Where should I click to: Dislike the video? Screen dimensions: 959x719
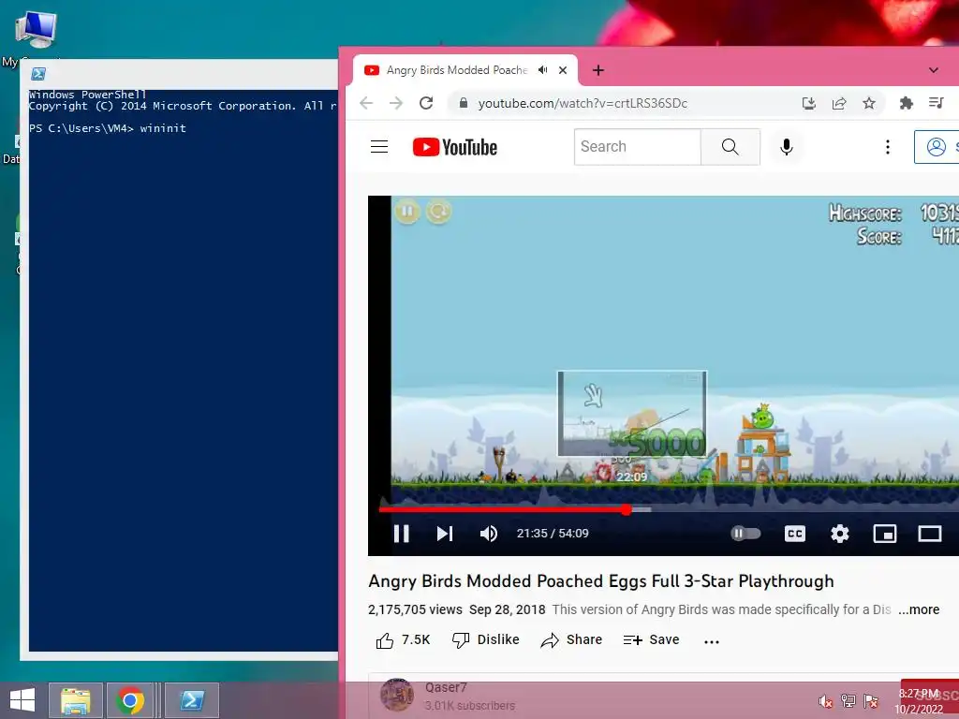(x=486, y=640)
